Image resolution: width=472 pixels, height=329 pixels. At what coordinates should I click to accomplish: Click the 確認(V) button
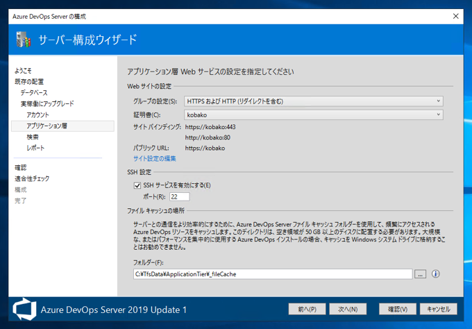tap(398, 309)
